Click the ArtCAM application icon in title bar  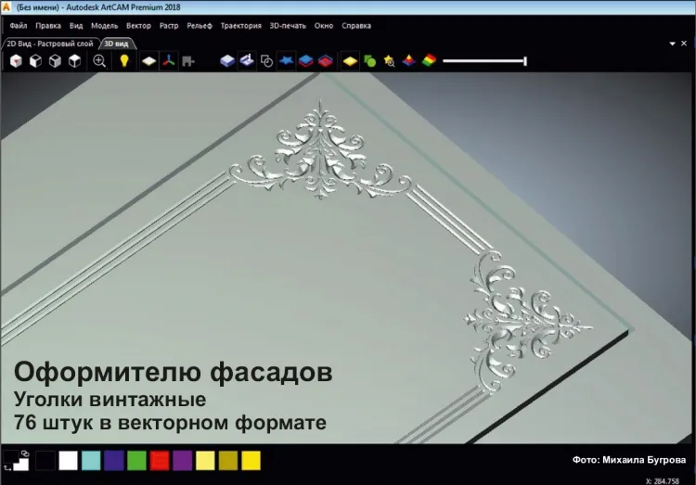coord(6,7)
